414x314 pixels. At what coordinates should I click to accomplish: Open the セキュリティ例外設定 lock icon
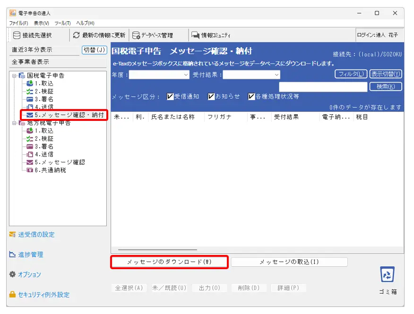(x=13, y=295)
